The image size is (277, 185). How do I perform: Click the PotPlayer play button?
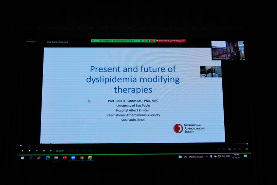[23, 151]
